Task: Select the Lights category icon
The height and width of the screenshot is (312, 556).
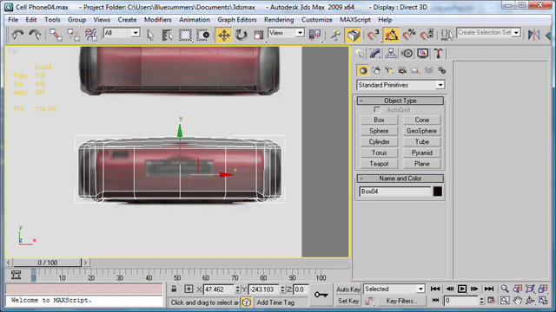Action: [x=389, y=70]
